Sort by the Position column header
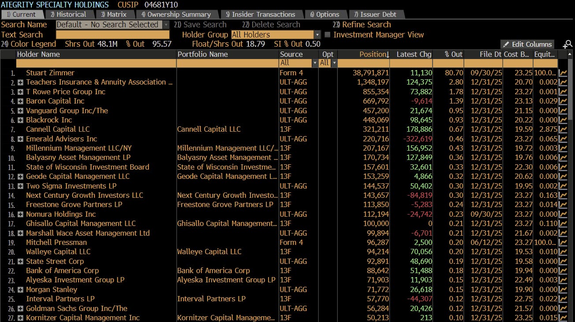575x322 pixels. tap(363, 54)
